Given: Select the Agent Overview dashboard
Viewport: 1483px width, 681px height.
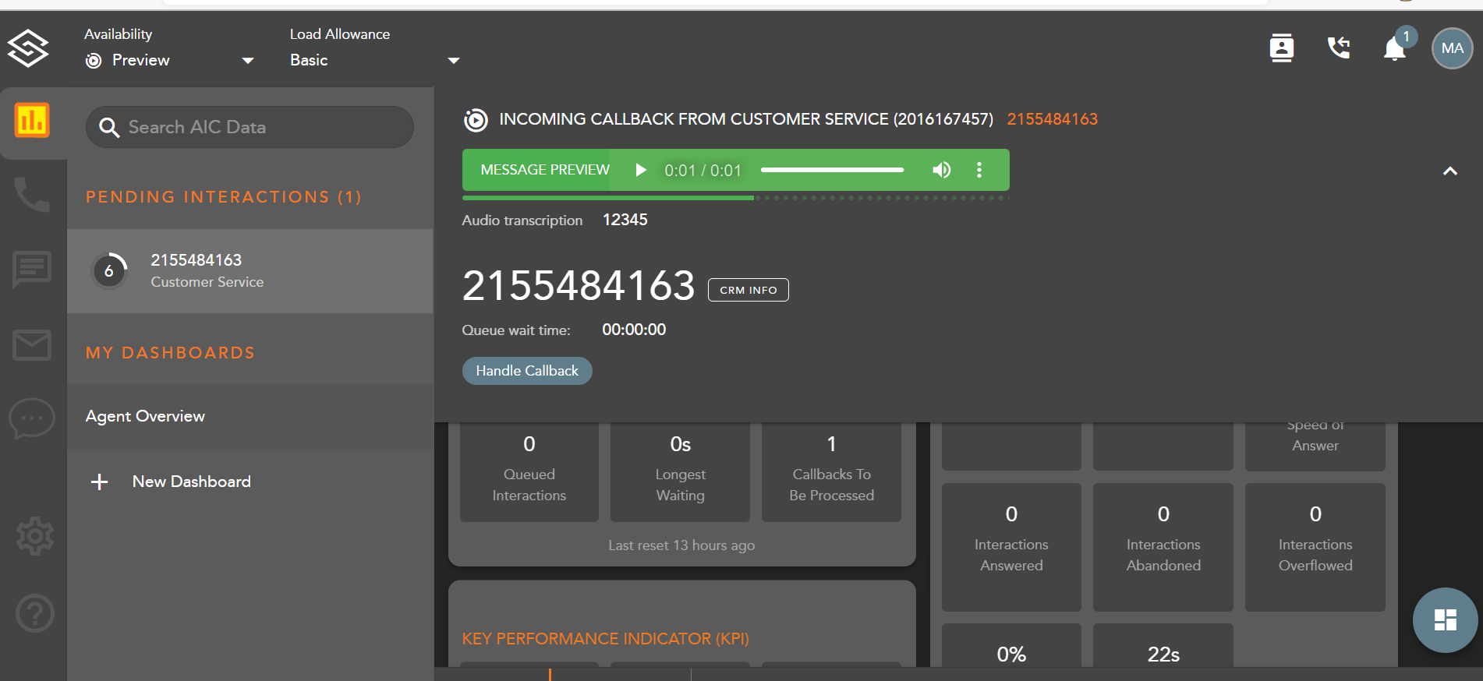Looking at the screenshot, I should coord(146,416).
